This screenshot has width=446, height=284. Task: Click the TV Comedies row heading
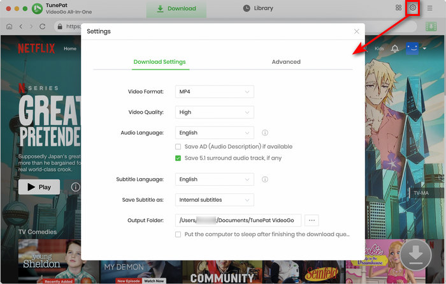point(38,232)
